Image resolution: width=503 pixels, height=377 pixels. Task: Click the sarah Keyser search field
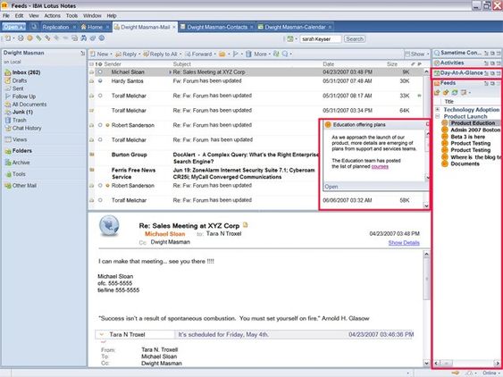point(320,38)
